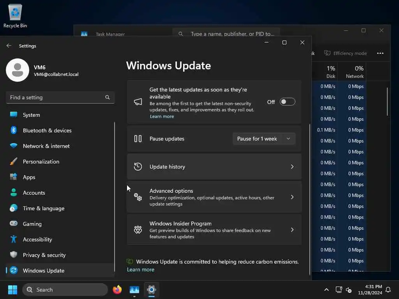
Task: Click the VM6 user profile avatar
Action: tap(17, 70)
